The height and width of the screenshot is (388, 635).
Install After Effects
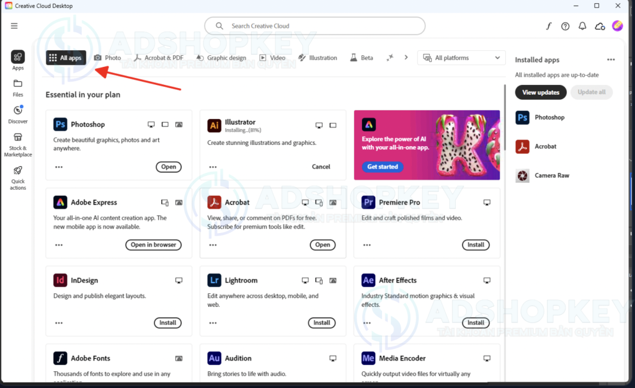[x=476, y=323]
